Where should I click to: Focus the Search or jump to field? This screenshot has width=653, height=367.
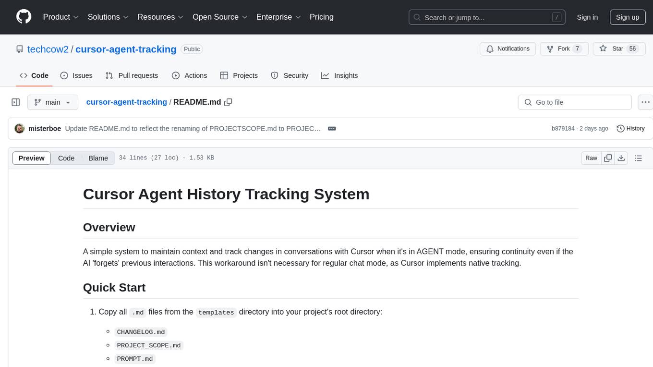tap(487, 17)
